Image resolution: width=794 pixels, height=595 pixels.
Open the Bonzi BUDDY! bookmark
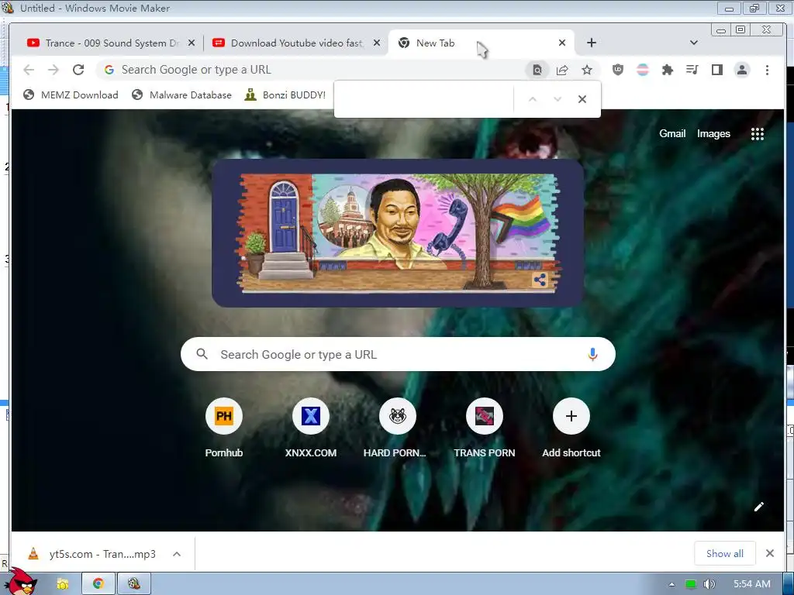pyautogui.click(x=285, y=95)
